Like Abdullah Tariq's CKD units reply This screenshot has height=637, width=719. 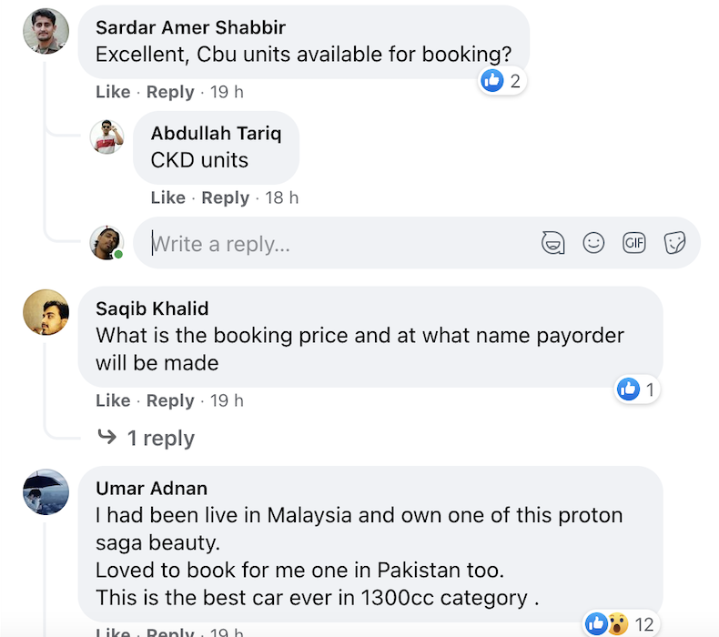pyautogui.click(x=168, y=197)
